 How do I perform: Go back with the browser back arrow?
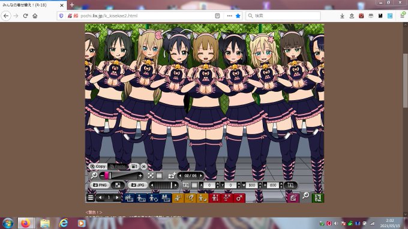pos(6,16)
